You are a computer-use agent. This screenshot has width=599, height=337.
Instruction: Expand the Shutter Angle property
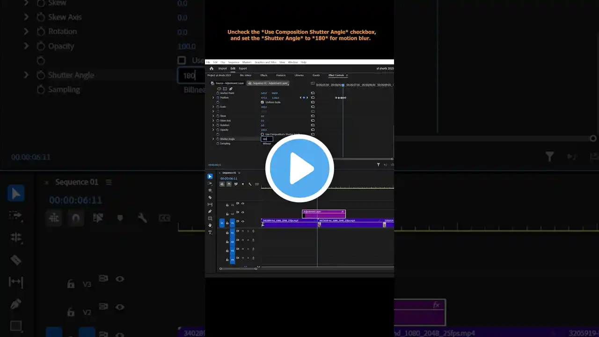(x=213, y=139)
